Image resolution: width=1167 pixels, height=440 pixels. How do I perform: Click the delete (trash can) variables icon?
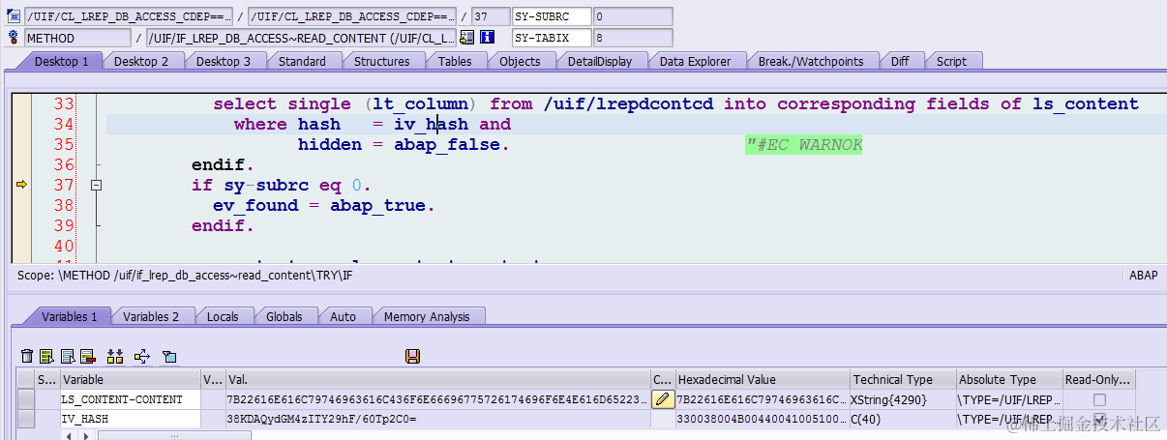tap(27, 357)
